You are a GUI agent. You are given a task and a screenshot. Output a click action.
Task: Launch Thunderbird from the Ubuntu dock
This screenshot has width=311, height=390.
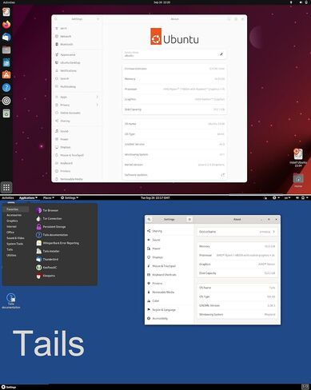coord(6,37)
